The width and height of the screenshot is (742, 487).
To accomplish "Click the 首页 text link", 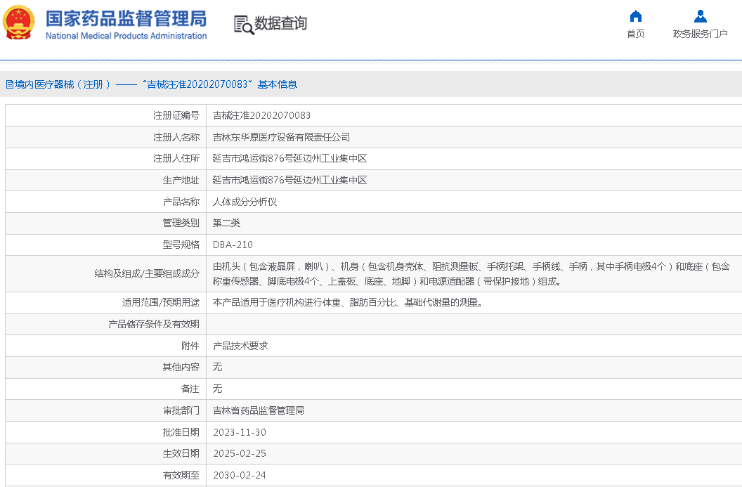I will click(635, 34).
